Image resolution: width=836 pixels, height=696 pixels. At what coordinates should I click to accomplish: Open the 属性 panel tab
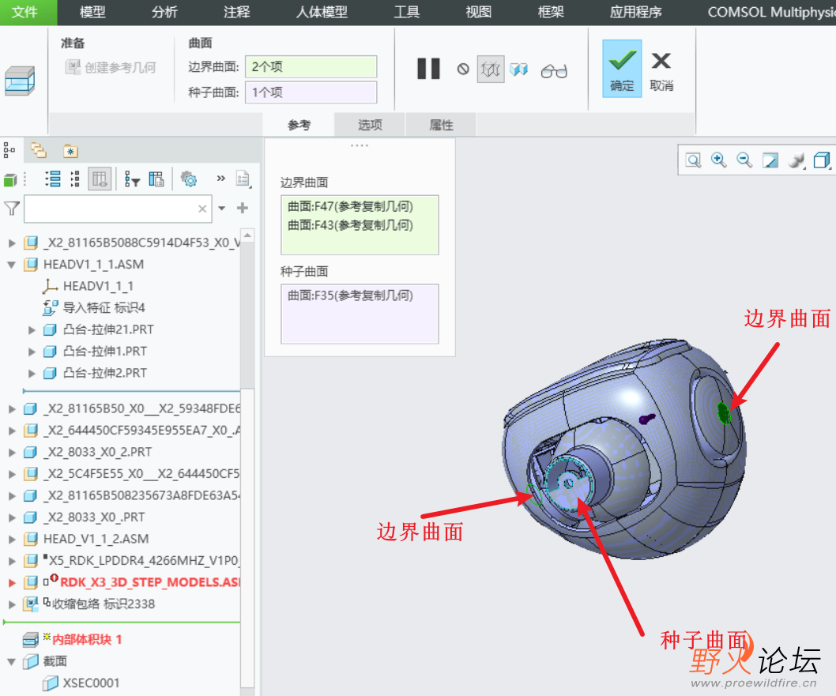pyautogui.click(x=441, y=125)
